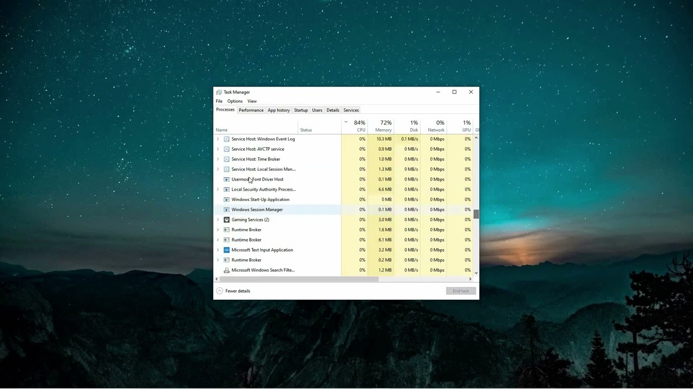Maximize the Task Manager window
This screenshot has width=693, height=389.
(x=454, y=92)
